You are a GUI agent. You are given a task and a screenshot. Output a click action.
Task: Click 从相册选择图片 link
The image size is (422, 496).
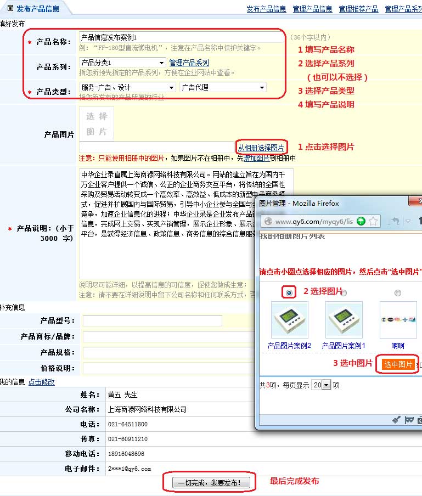coord(261,148)
